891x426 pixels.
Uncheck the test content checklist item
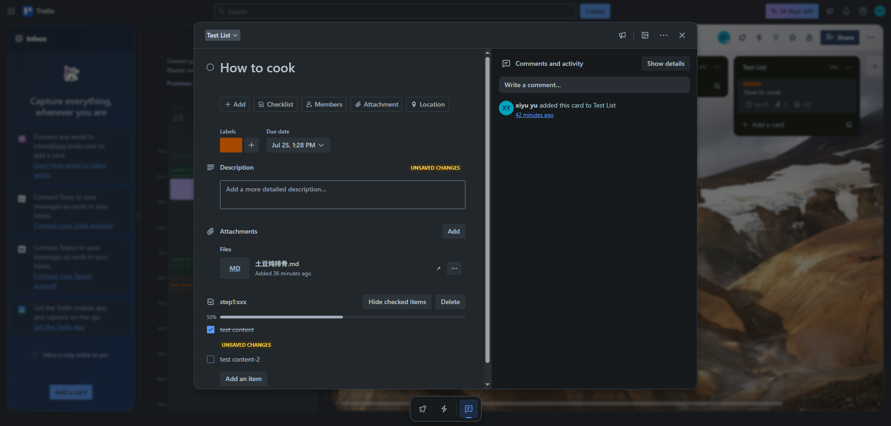click(211, 330)
